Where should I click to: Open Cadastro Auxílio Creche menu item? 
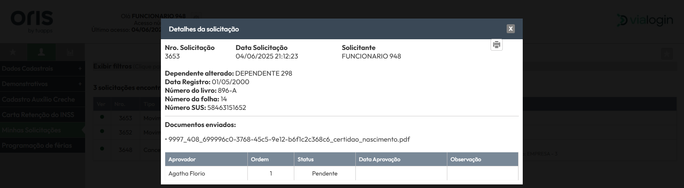[43, 100]
